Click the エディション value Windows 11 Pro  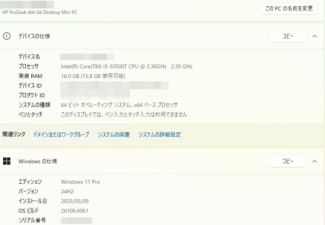[x=80, y=182]
